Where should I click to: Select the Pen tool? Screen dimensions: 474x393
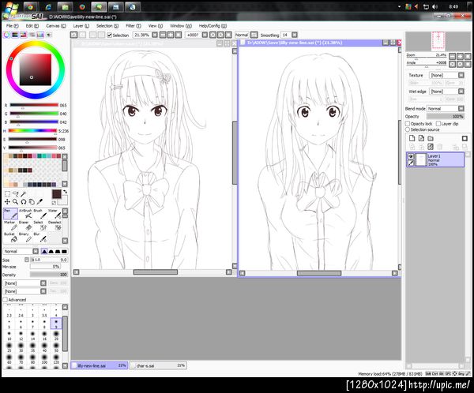pos(10,214)
